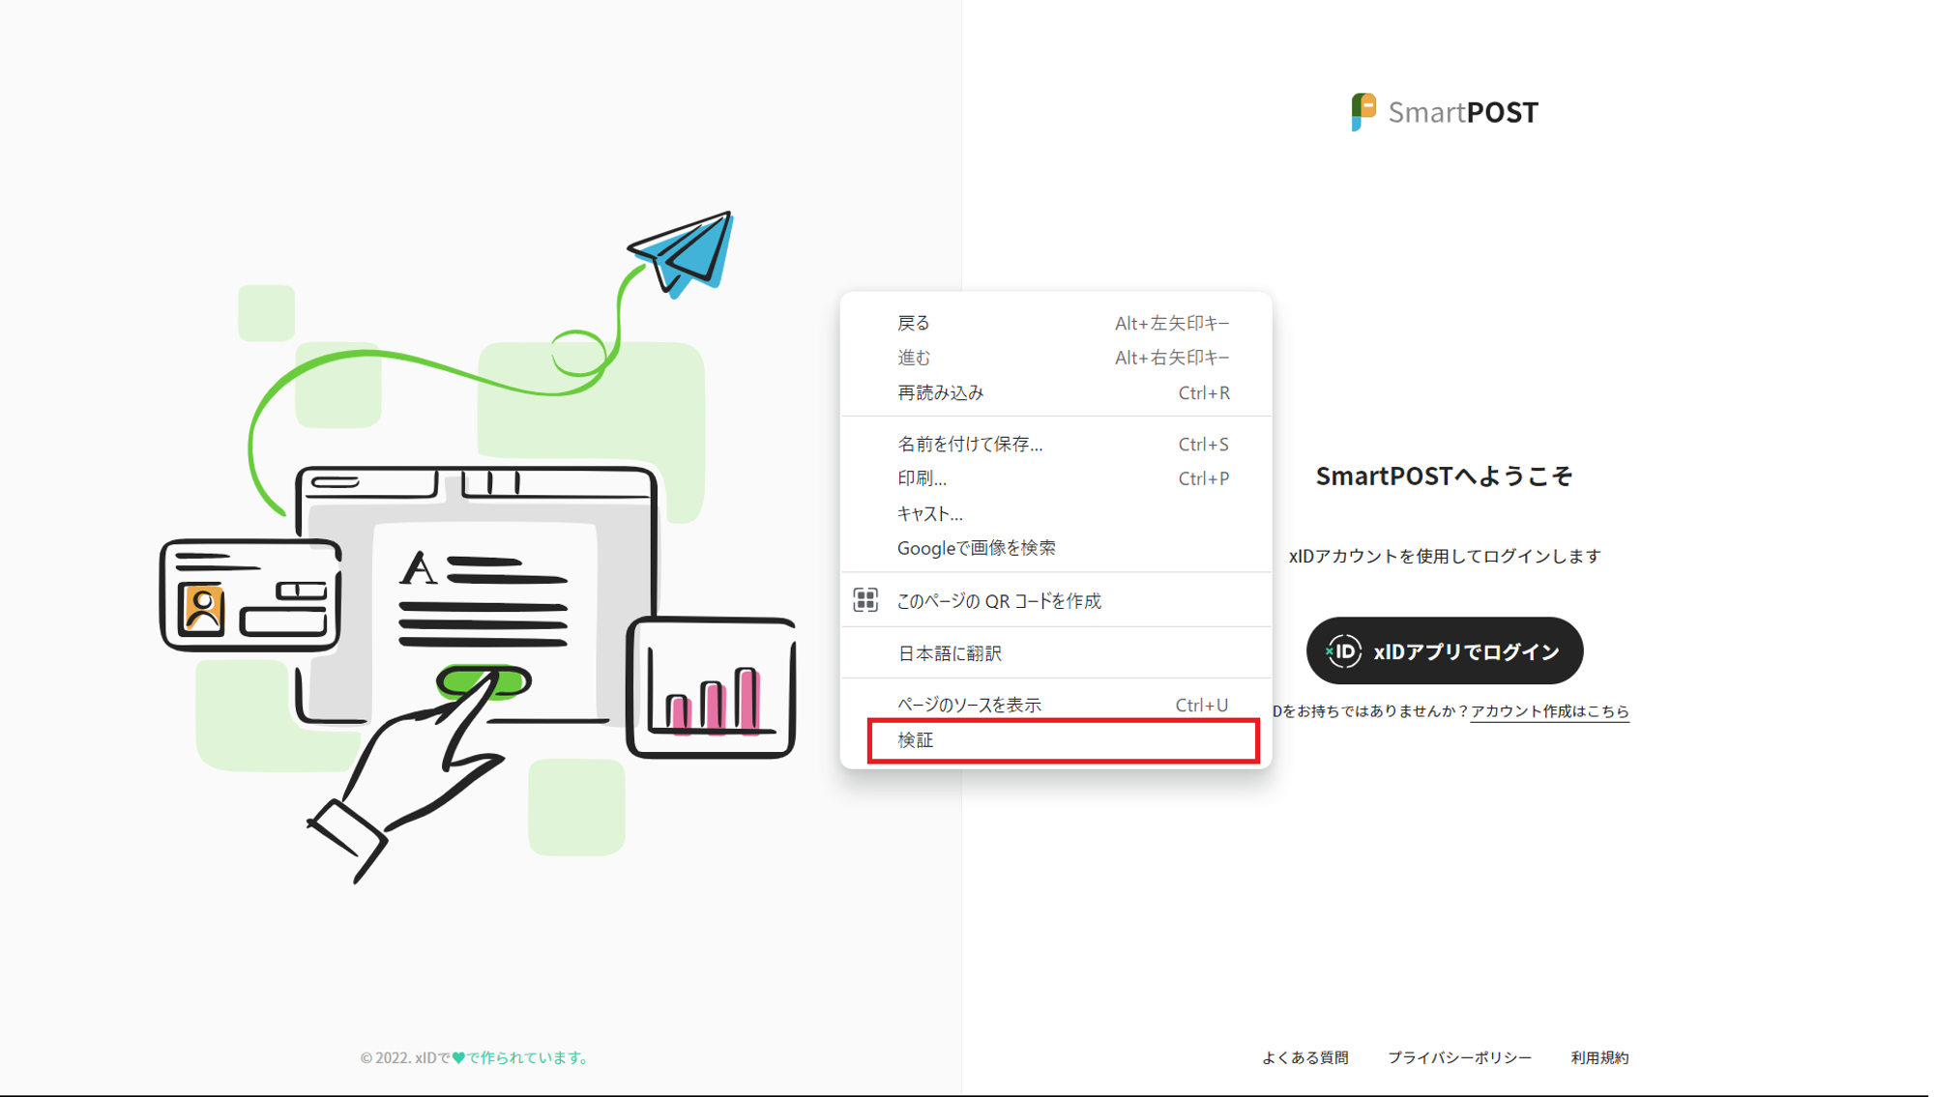Choose このページの QR コードを作成
The height and width of the screenshot is (1097, 1934).
(x=1056, y=600)
